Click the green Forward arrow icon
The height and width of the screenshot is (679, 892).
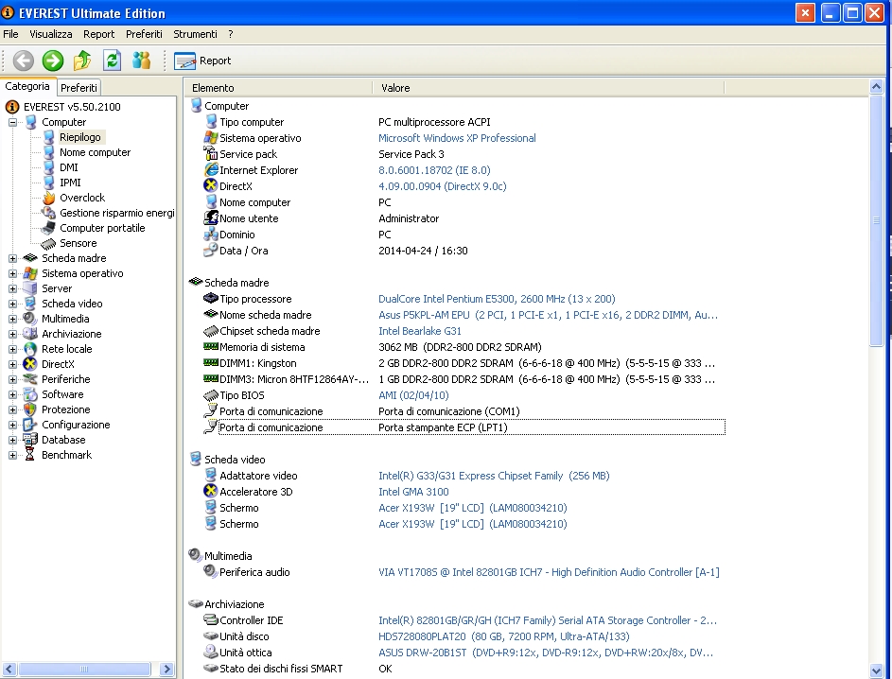pyautogui.click(x=53, y=61)
